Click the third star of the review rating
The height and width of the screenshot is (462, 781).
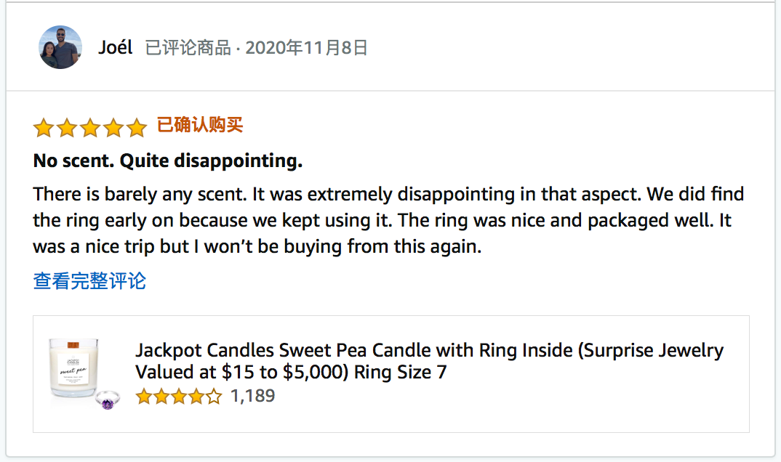click(x=90, y=128)
